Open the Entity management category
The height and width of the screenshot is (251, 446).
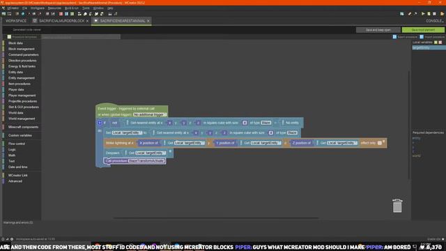pos(22,78)
